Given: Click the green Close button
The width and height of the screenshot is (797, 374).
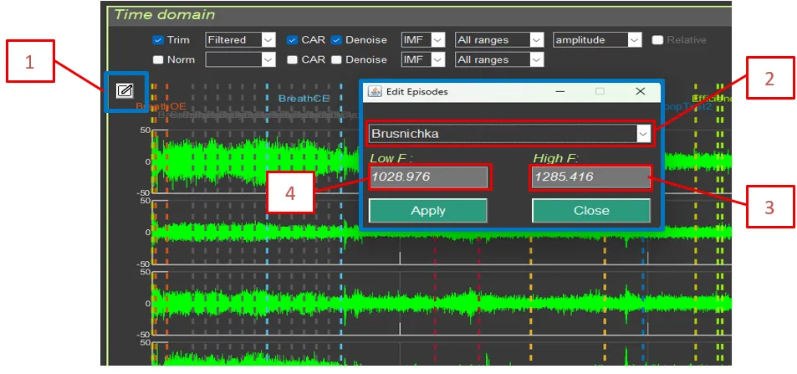Looking at the screenshot, I should pyautogui.click(x=590, y=211).
